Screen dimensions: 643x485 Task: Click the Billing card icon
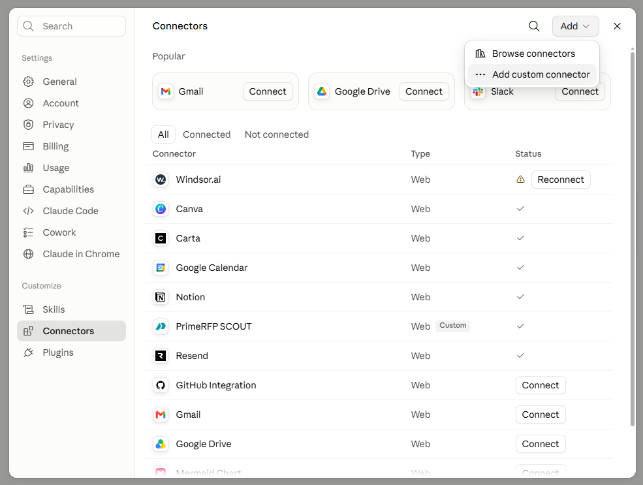pos(28,146)
